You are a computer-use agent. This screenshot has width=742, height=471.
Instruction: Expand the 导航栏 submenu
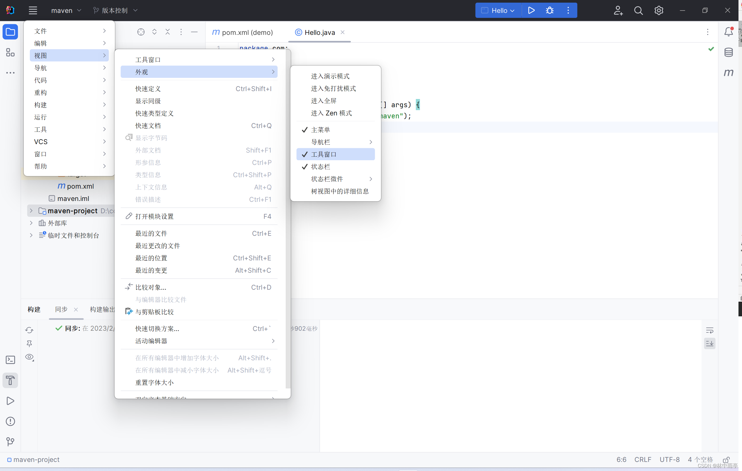click(x=336, y=142)
